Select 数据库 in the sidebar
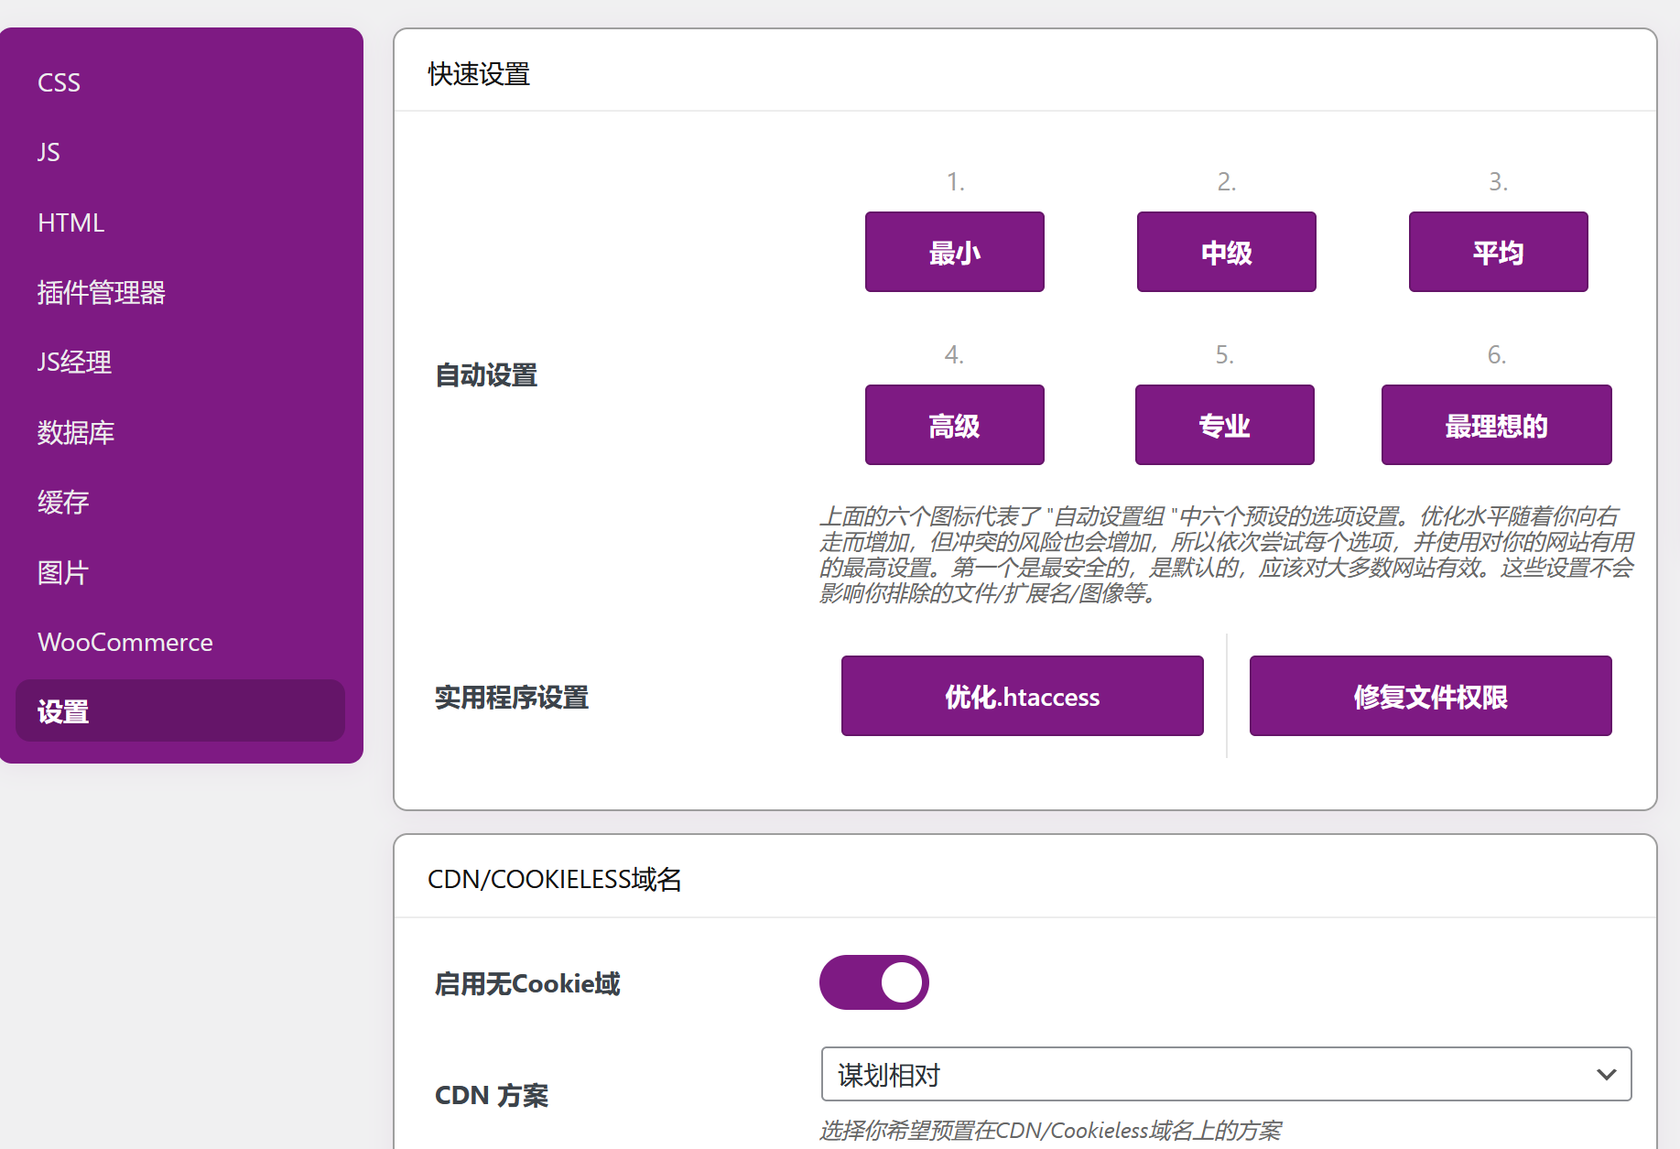 75,432
